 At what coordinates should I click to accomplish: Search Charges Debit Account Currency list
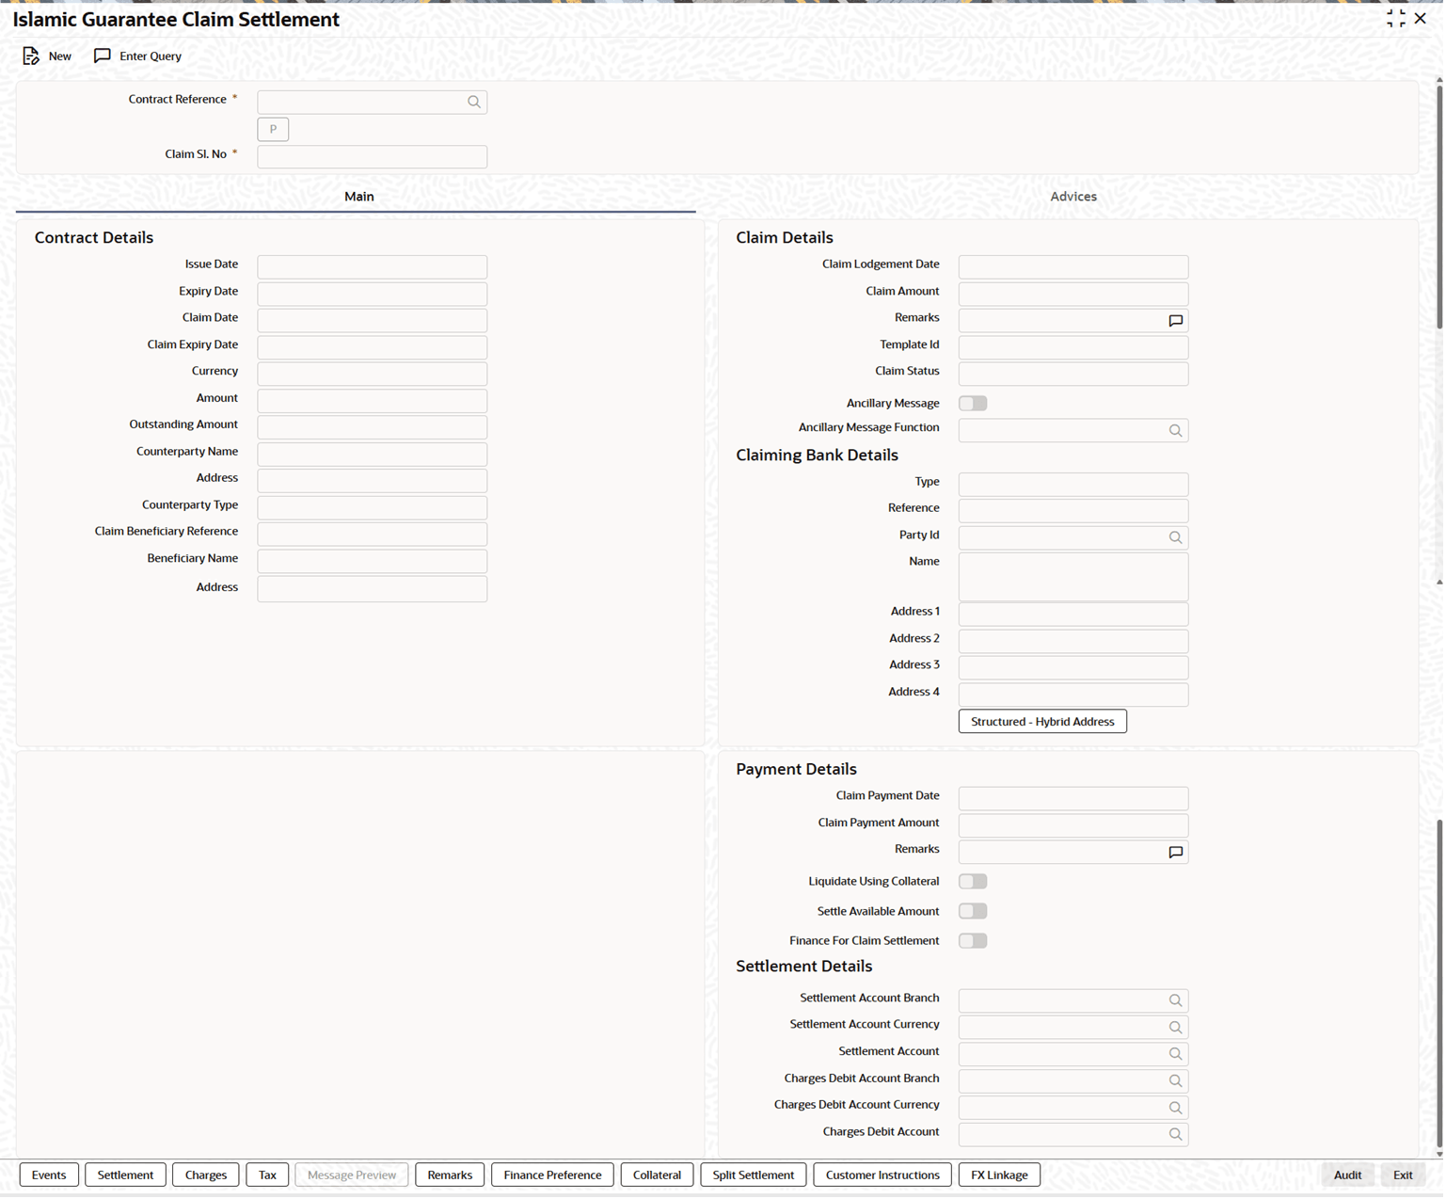(x=1176, y=1108)
